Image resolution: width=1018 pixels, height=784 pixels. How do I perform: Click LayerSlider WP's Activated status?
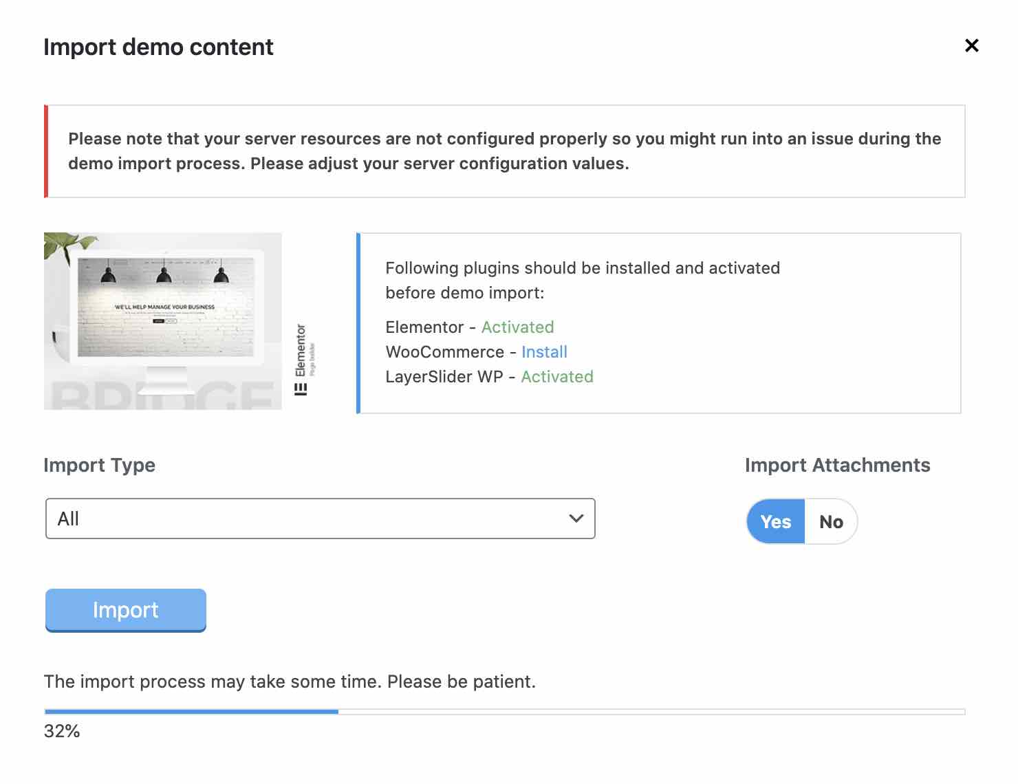tap(556, 377)
